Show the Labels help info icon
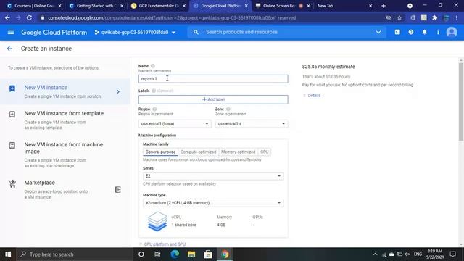Image resolution: width=464 pixels, height=261 pixels. click(154, 91)
